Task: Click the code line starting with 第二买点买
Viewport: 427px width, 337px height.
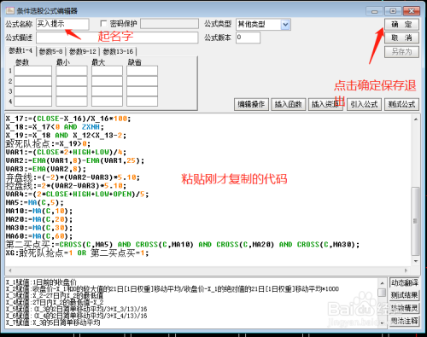Action: pyautogui.click(x=183, y=244)
